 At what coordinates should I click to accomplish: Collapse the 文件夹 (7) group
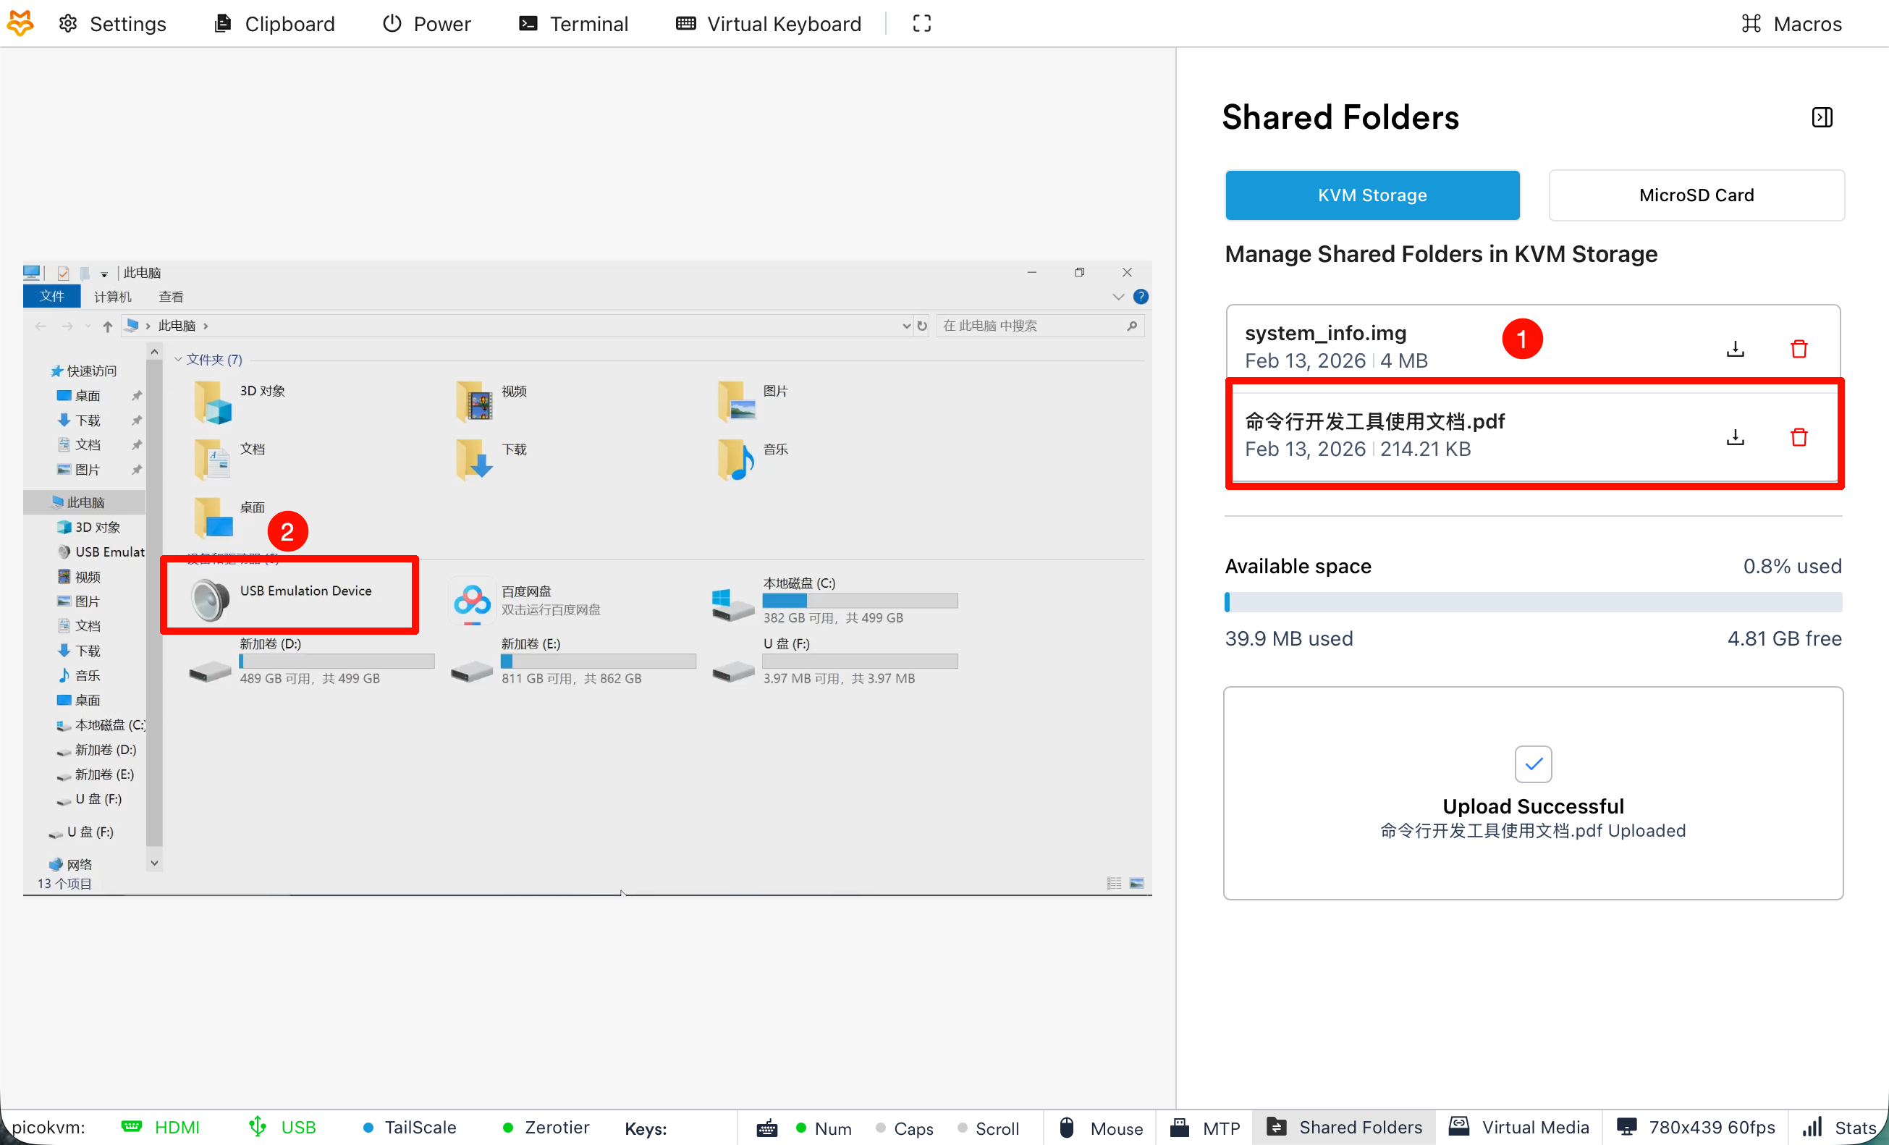click(178, 360)
